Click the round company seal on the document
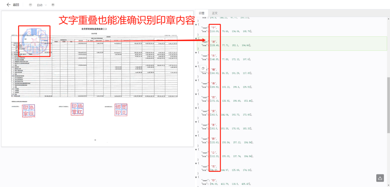The height and width of the screenshot is (187, 390). point(34,41)
